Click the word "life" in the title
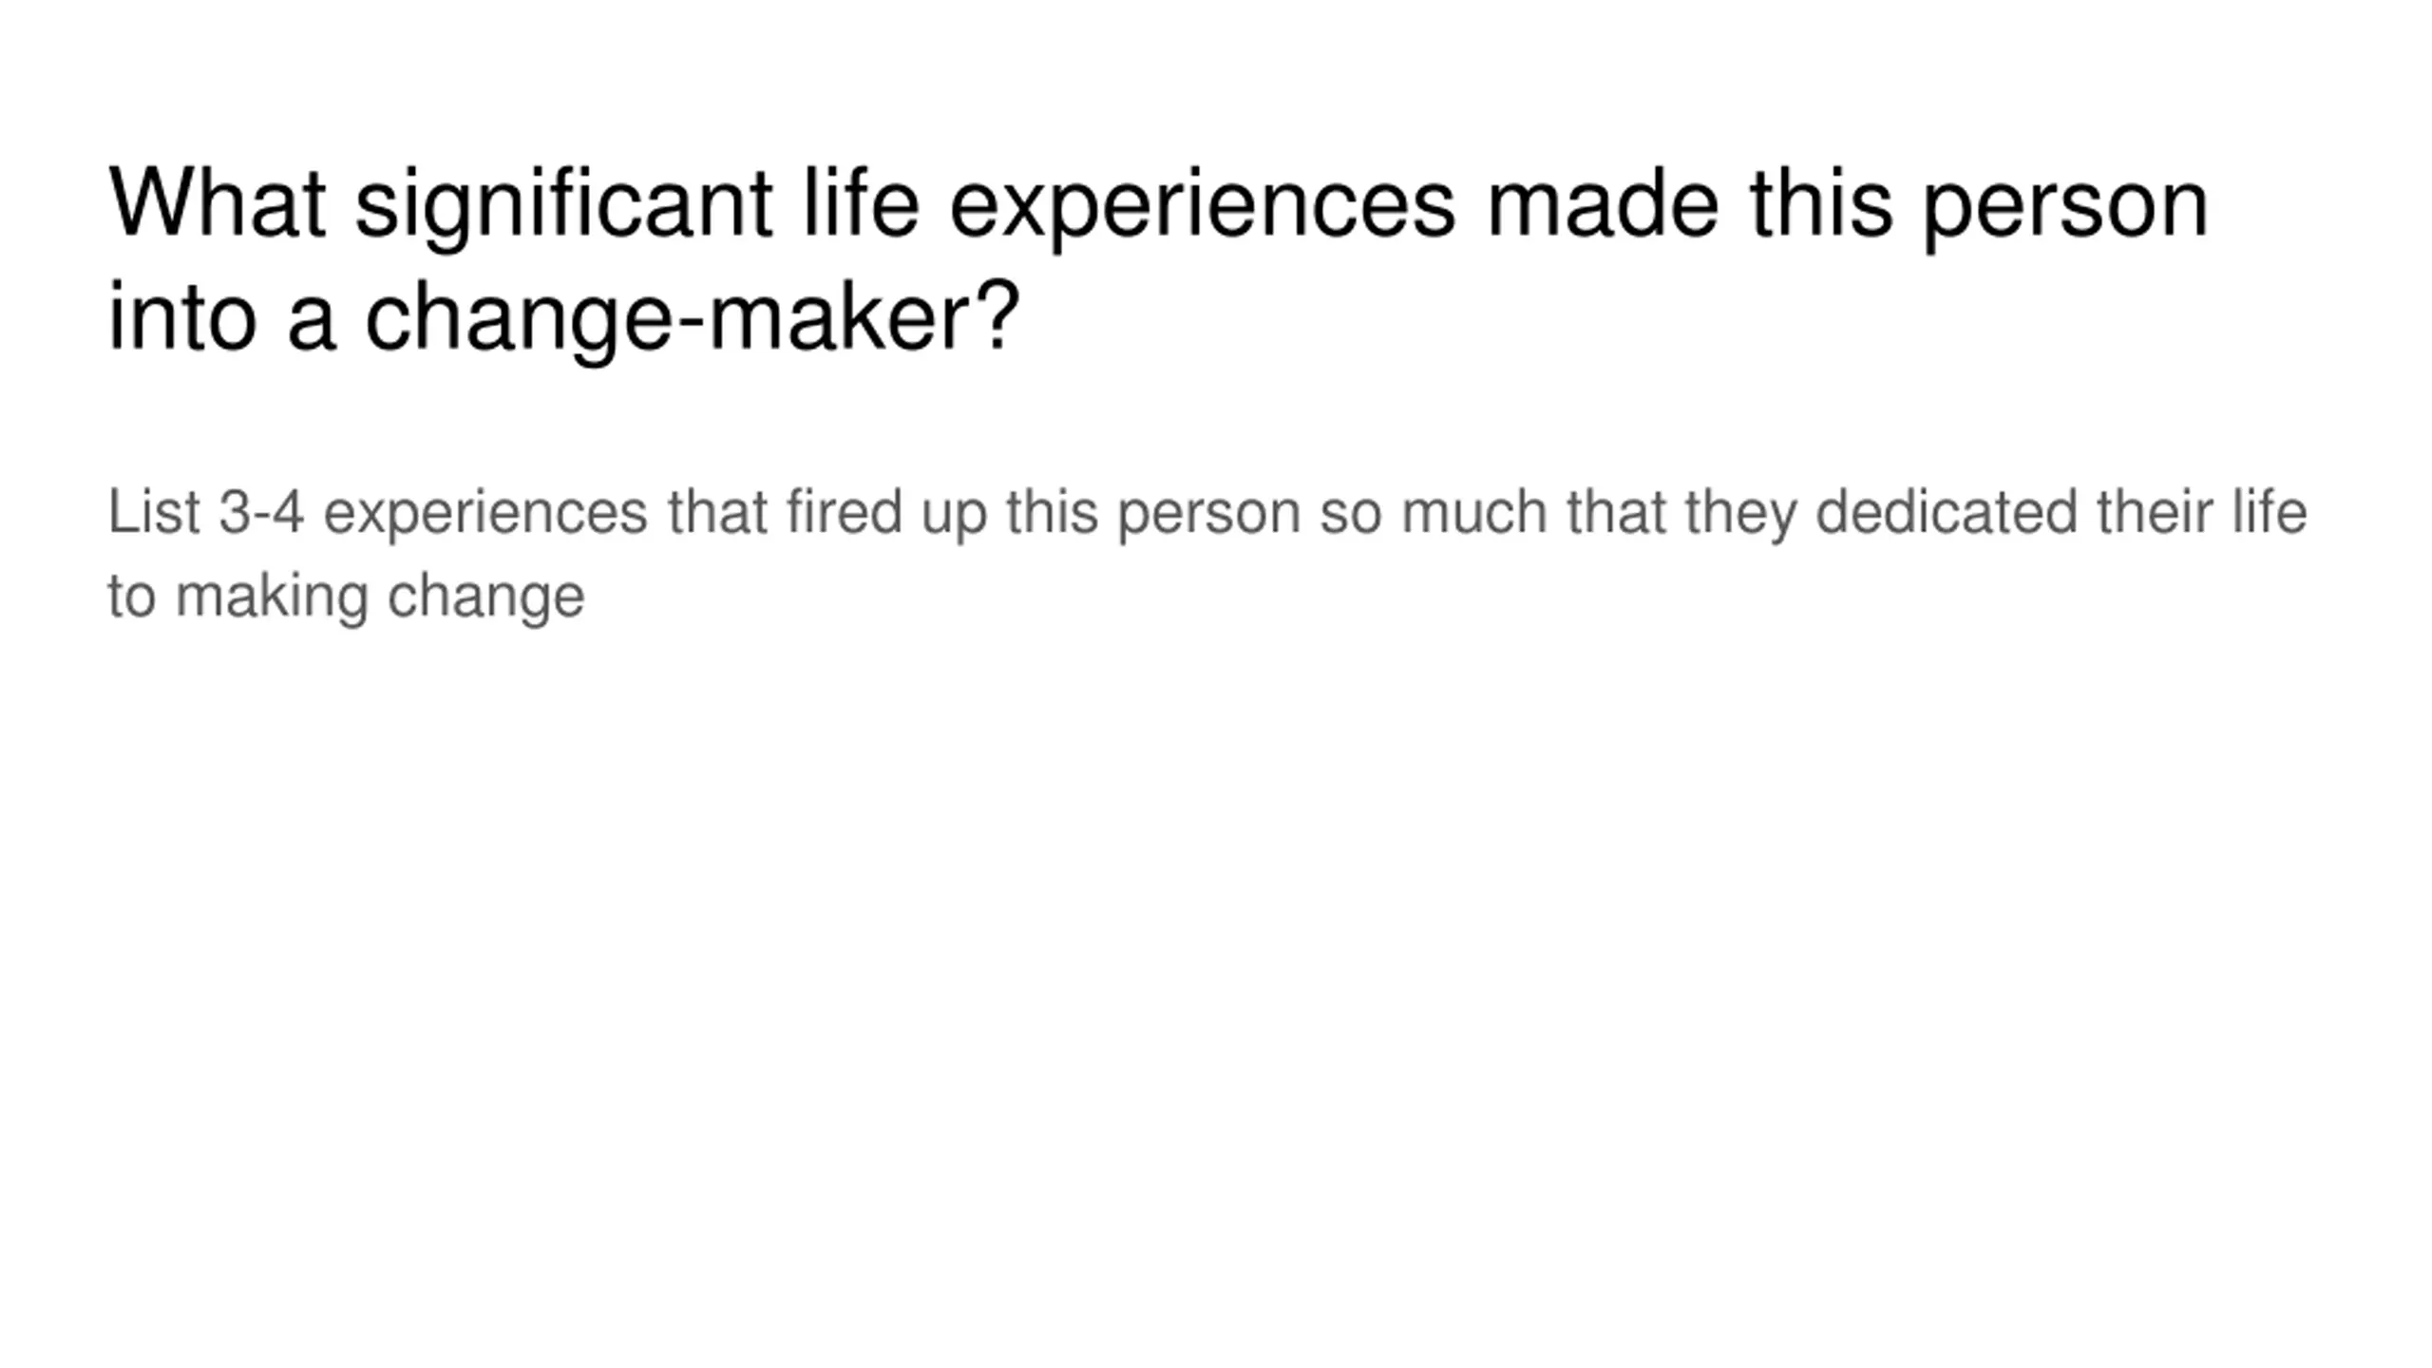The image size is (2432, 1368). 861,203
